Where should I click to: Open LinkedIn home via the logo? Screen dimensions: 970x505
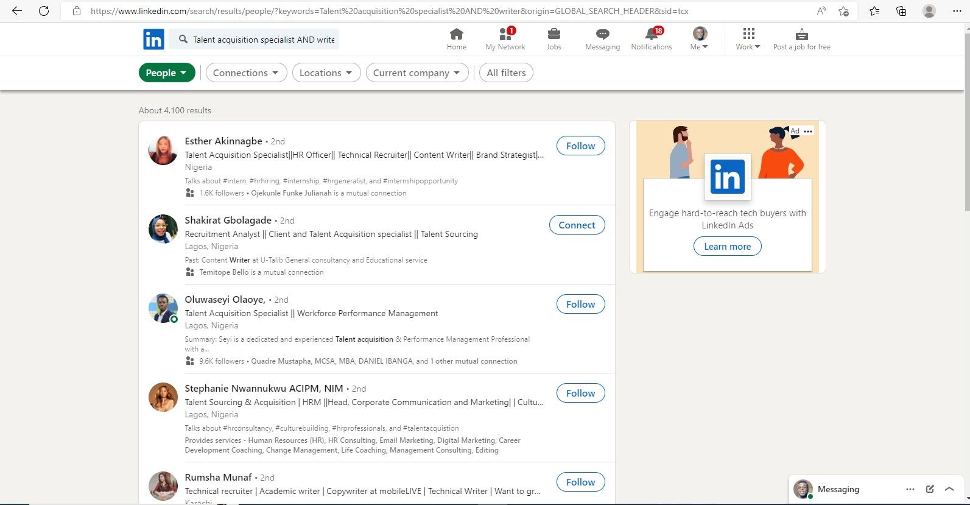153,40
